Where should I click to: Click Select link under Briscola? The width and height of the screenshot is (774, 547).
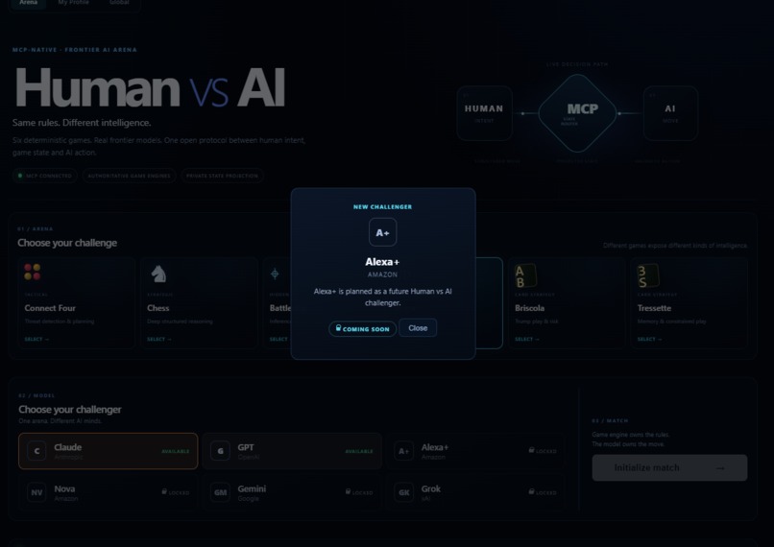tap(526, 340)
